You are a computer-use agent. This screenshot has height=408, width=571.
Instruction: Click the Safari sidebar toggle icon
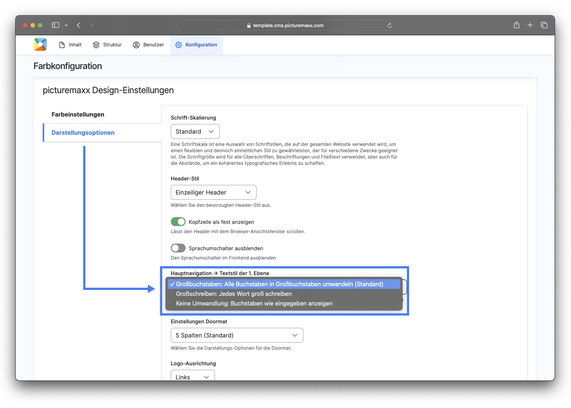56,25
